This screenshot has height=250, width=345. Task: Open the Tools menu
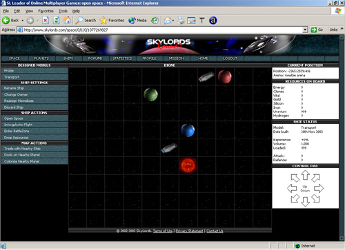[63, 11]
